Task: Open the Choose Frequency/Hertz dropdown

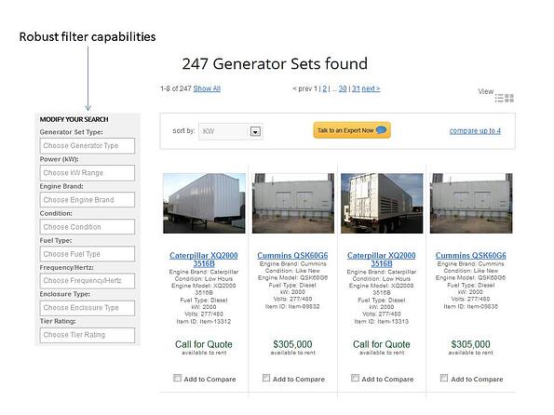Action: pos(88,281)
